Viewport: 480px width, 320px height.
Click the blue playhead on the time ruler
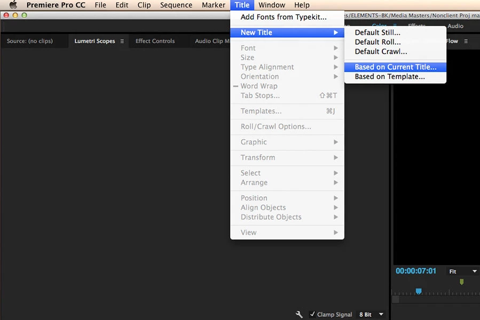pyautogui.click(x=419, y=291)
